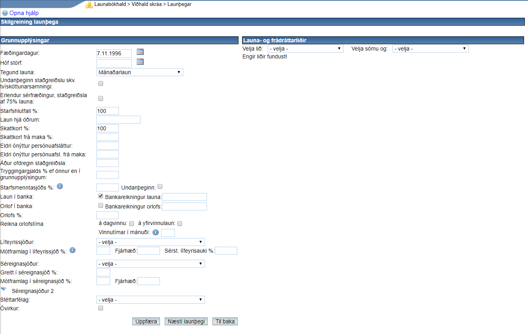Open the Velja lið dropdown
The width and height of the screenshot is (528, 334).
click(305, 49)
